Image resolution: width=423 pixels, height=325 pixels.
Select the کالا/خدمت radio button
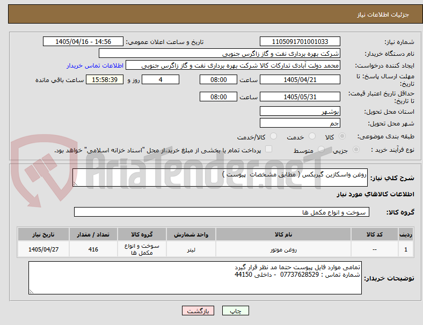click(x=274, y=136)
